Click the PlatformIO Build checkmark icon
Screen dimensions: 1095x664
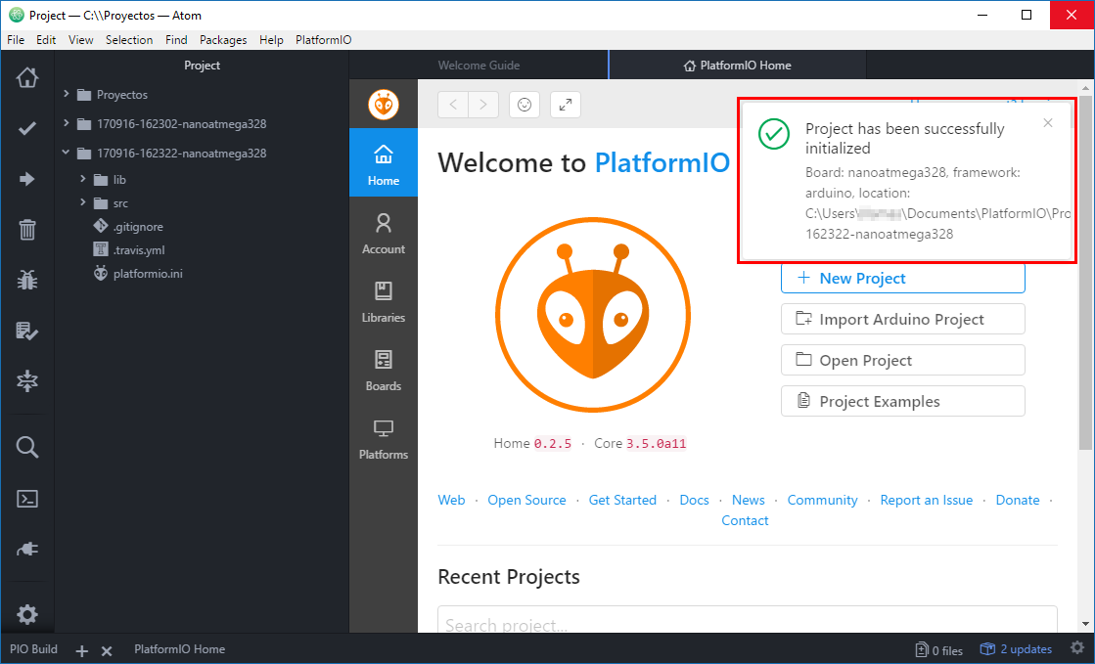coord(27,128)
